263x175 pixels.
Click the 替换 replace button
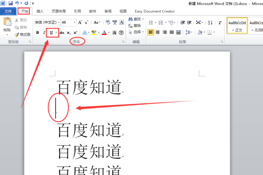tap(135, 26)
